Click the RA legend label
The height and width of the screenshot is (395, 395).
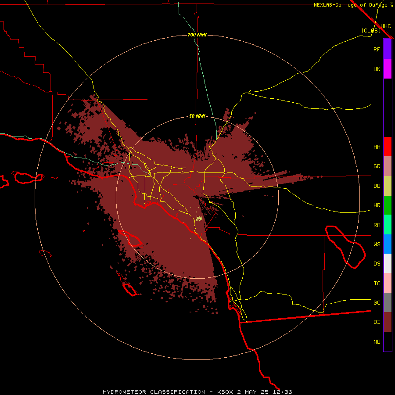[377, 225]
